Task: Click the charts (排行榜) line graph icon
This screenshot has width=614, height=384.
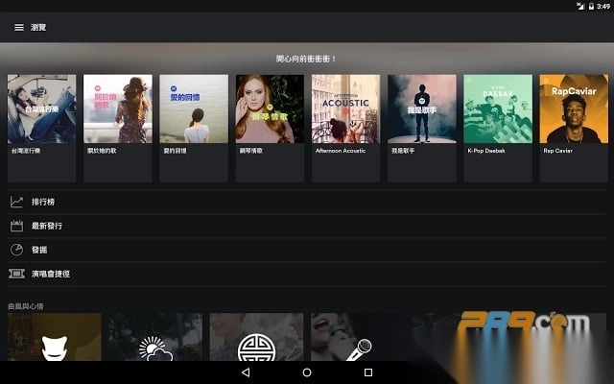Action: 16,202
